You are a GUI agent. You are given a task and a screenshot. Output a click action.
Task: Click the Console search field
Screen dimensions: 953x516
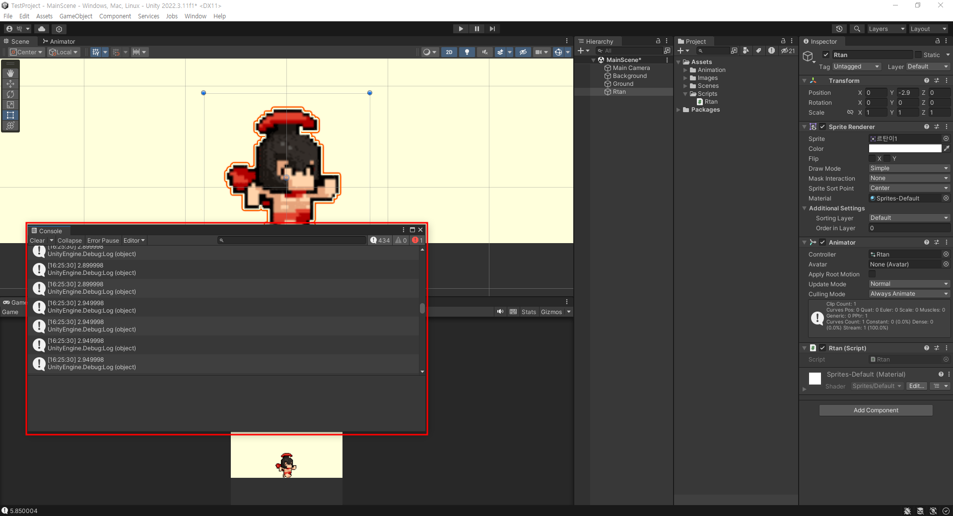pyautogui.click(x=292, y=241)
